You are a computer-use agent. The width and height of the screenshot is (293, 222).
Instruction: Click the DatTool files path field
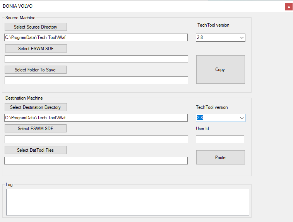point(96,161)
